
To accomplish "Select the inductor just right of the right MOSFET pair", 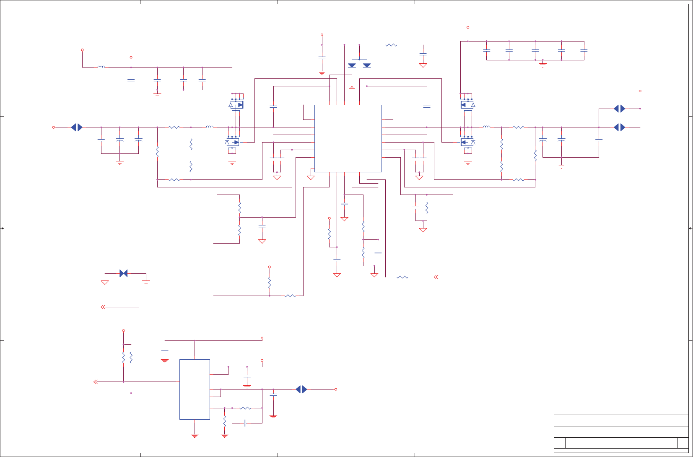I will pos(486,126).
